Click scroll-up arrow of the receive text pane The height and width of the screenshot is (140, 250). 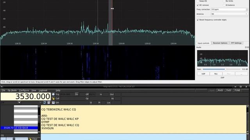pyautogui.click(x=248, y=106)
